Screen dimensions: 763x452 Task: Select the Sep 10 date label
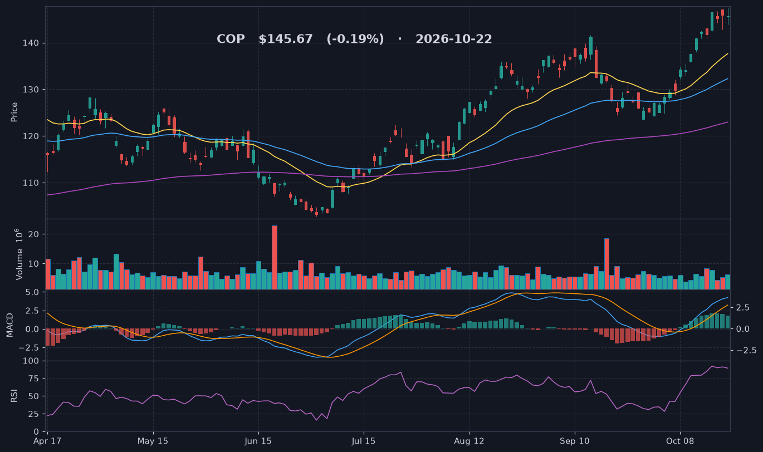pyautogui.click(x=575, y=441)
